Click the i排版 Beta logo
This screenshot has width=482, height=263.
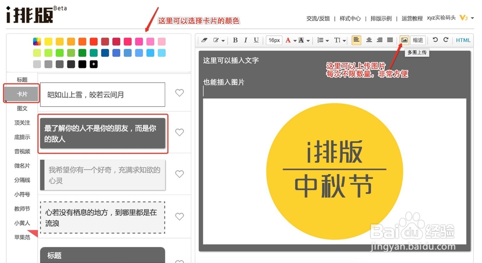[36, 14]
